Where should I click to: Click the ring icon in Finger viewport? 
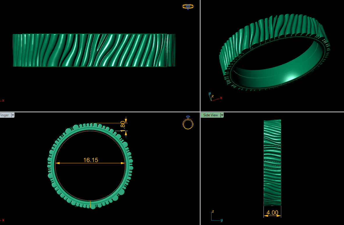(188, 123)
